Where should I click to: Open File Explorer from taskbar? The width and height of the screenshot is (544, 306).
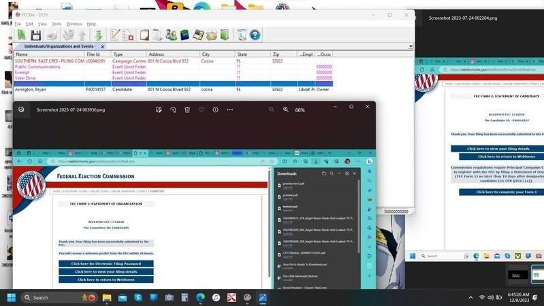107,298
